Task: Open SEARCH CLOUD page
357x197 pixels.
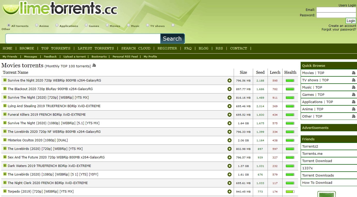Action: 136,48
